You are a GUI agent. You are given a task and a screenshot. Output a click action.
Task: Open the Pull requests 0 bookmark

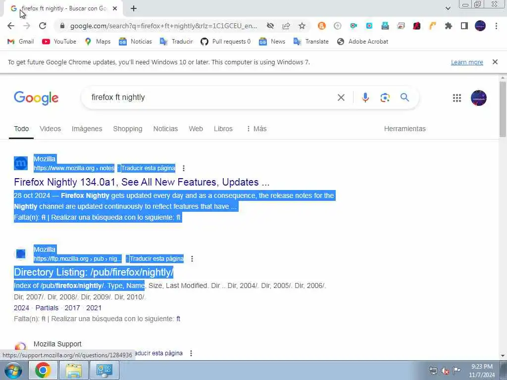[x=225, y=42]
